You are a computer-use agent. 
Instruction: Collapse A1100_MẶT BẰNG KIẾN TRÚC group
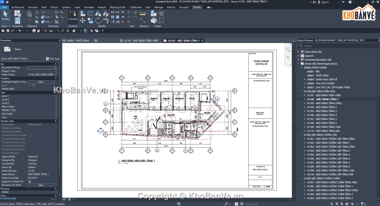[302, 91]
